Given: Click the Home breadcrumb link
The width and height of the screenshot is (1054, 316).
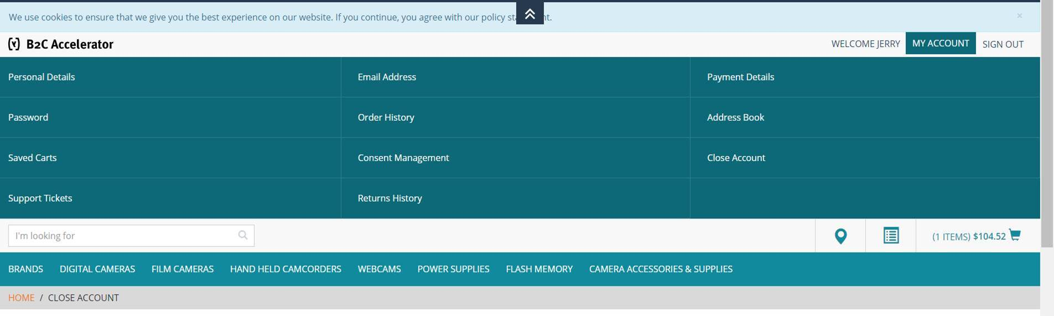Looking at the screenshot, I should coord(21,298).
